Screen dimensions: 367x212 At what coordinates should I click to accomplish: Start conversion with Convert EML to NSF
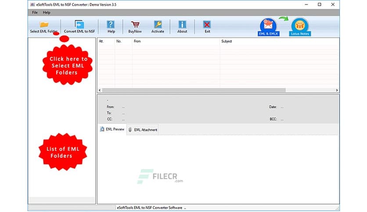point(79,27)
